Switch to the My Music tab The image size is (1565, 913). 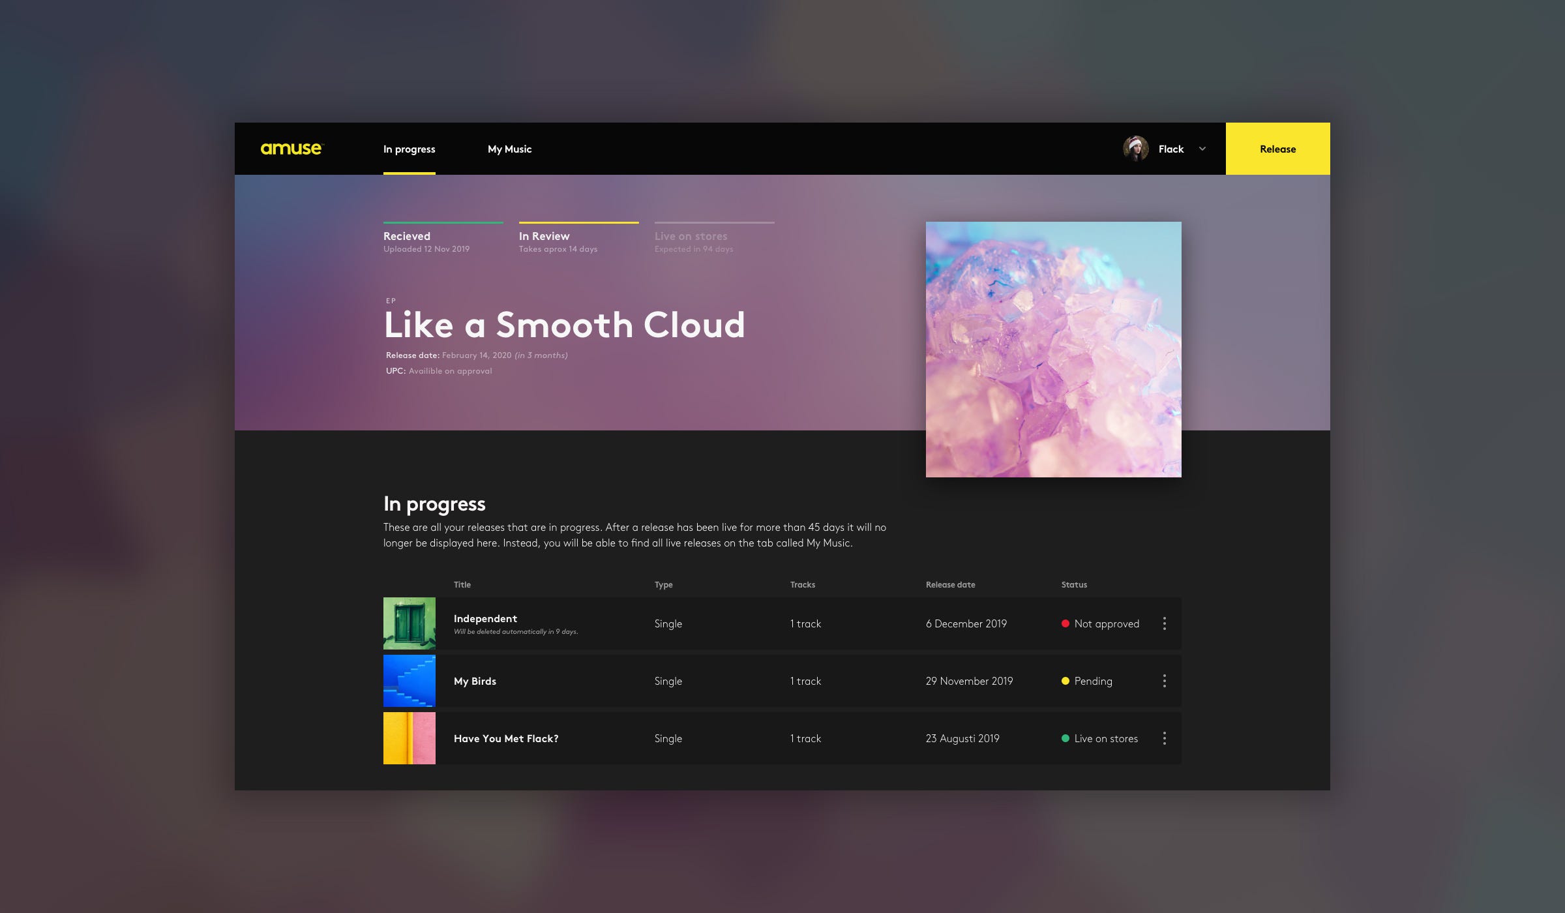pyautogui.click(x=509, y=148)
